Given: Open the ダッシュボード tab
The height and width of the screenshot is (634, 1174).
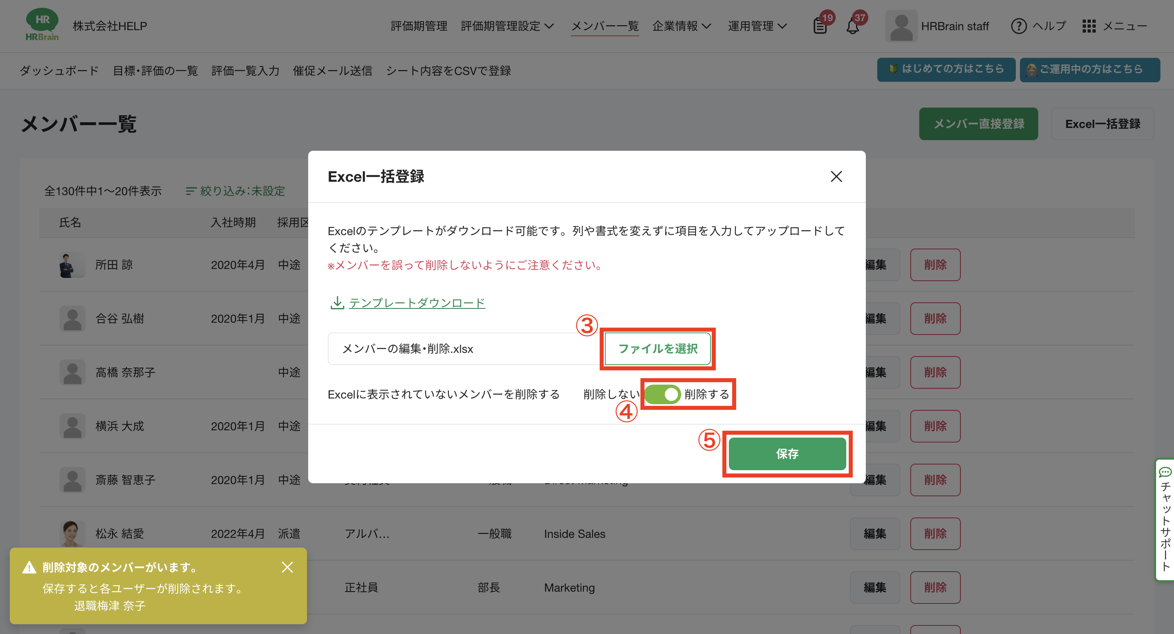Looking at the screenshot, I should [x=59, y=70].
